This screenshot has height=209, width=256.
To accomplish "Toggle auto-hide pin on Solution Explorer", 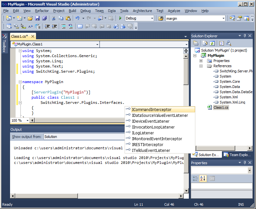I will pyautogui.click(x=245, y=36).
